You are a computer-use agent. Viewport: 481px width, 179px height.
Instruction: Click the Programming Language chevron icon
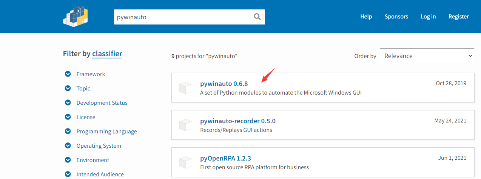pyautogui.click(x=68, y=132)
